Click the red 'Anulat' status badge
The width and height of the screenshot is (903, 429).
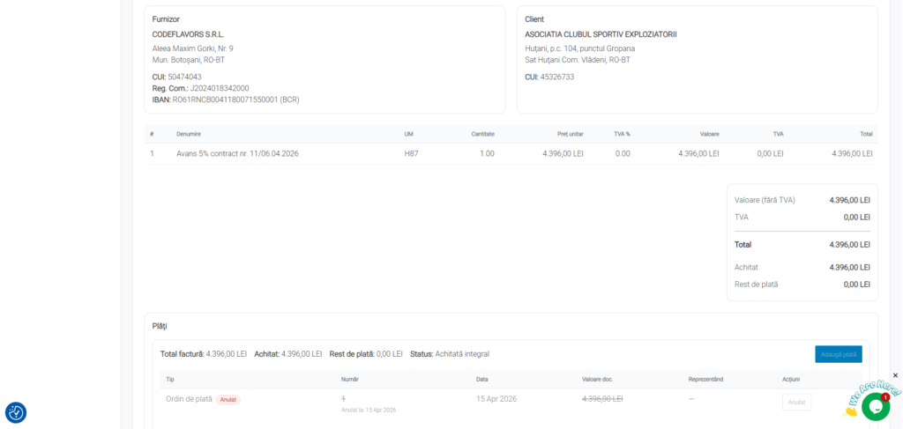228,399
